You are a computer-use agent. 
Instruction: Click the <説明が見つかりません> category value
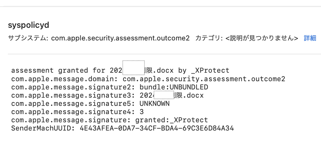tap(261, 38)
